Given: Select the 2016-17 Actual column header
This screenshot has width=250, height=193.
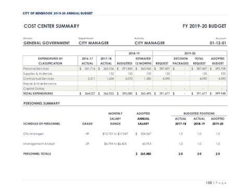Looking at the screenshot, I should point(87,61).
